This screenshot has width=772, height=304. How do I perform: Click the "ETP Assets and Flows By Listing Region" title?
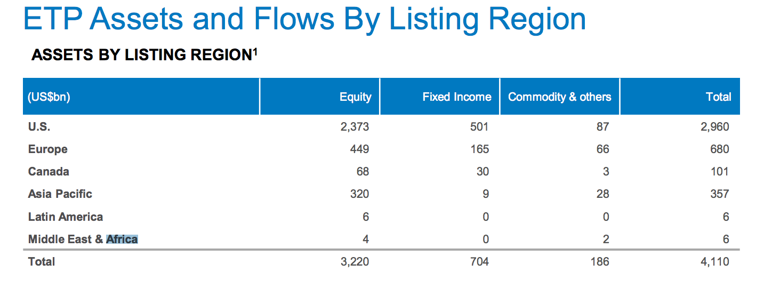click(304, 19)
